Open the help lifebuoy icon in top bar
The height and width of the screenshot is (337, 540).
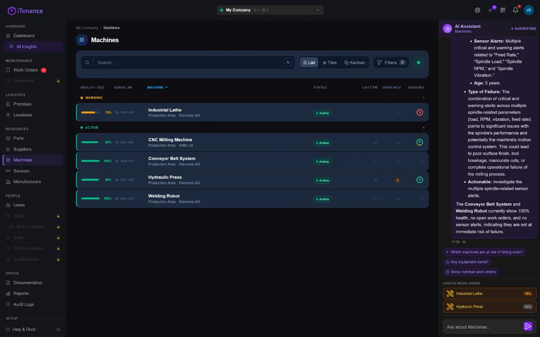[478, 10]
